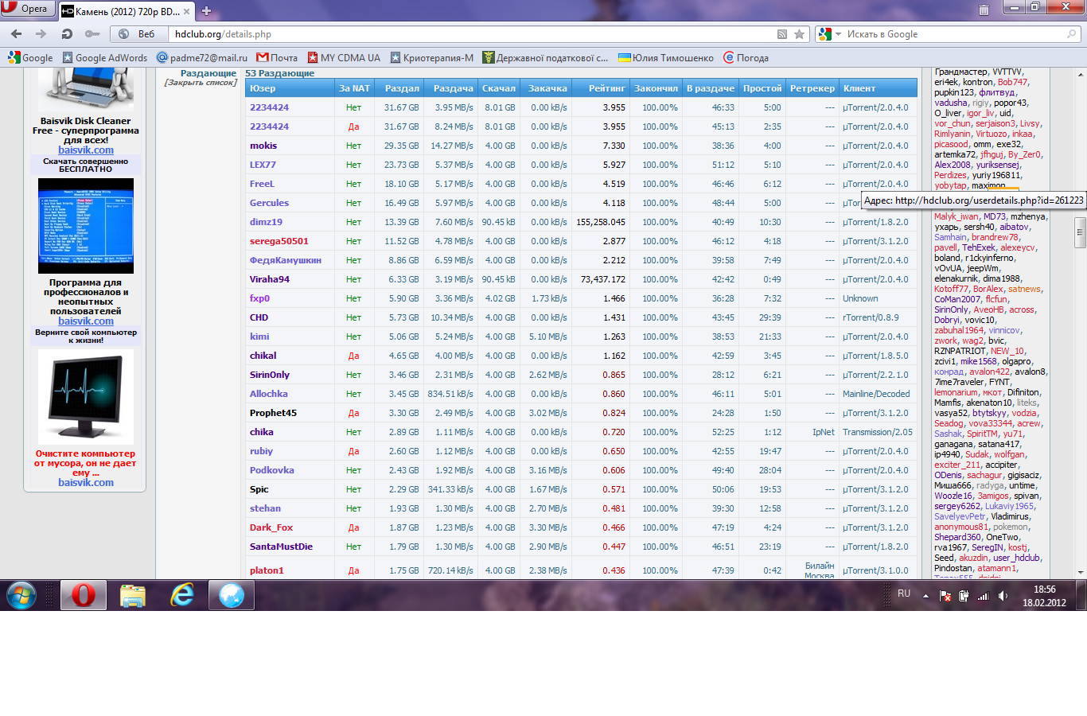Open user Dark_Fox profile link

[271, 527]
